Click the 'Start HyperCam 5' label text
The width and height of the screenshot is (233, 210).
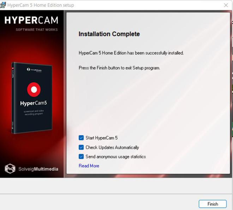coord(101,138)
